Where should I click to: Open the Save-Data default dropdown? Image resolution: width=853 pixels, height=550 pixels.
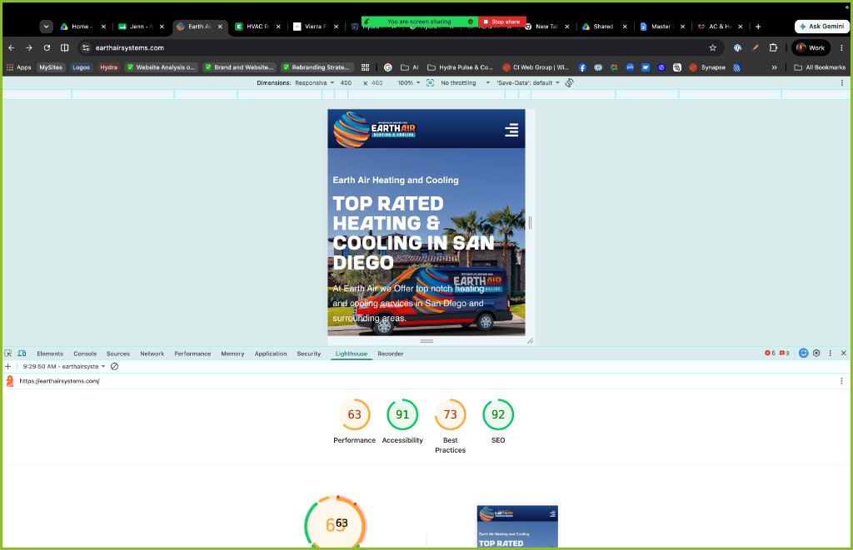pyautogui.click(x=527, y=83)
